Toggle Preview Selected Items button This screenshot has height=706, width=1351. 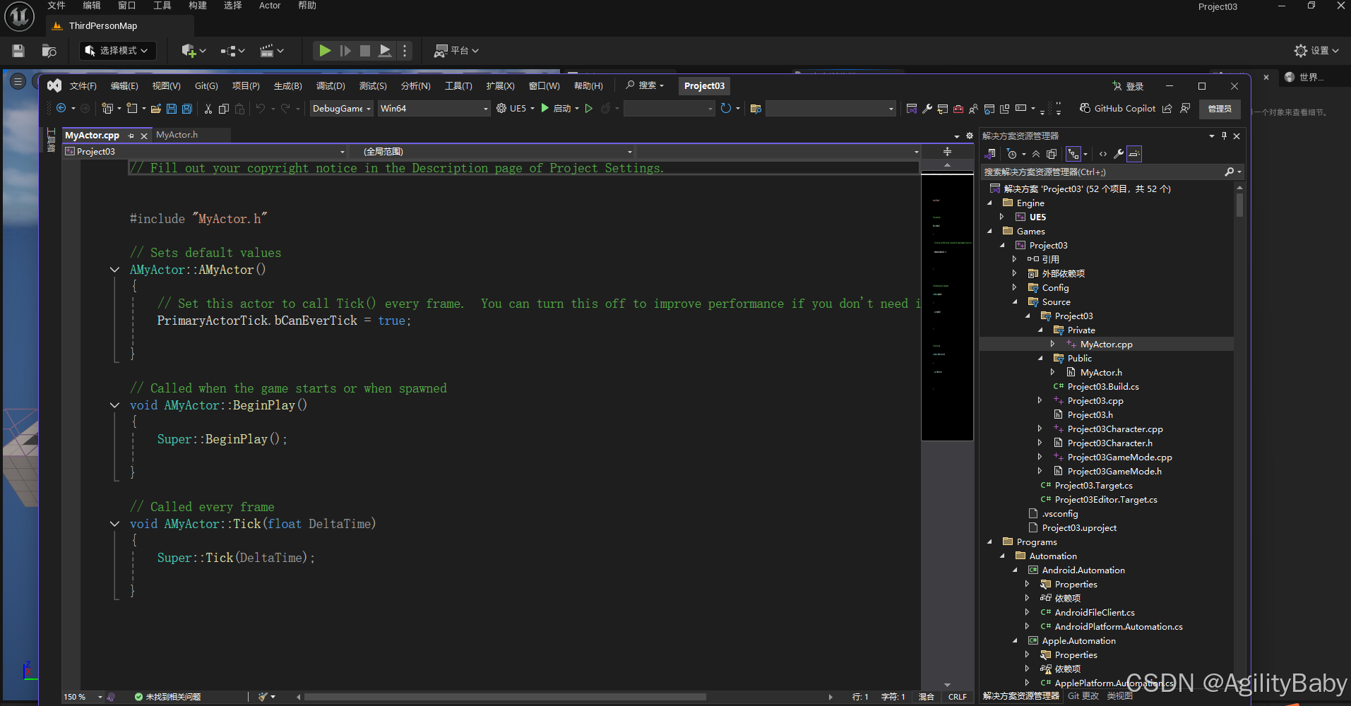(x=1134, y=154)
